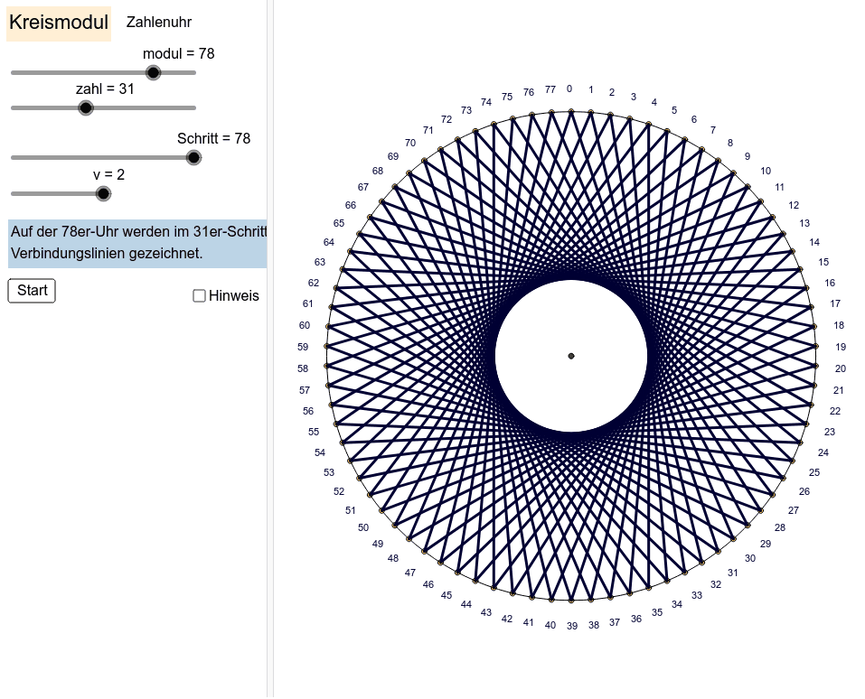
Task: Click number 24 on the clock
Action: pyautogui.click(x=823, y=452)
